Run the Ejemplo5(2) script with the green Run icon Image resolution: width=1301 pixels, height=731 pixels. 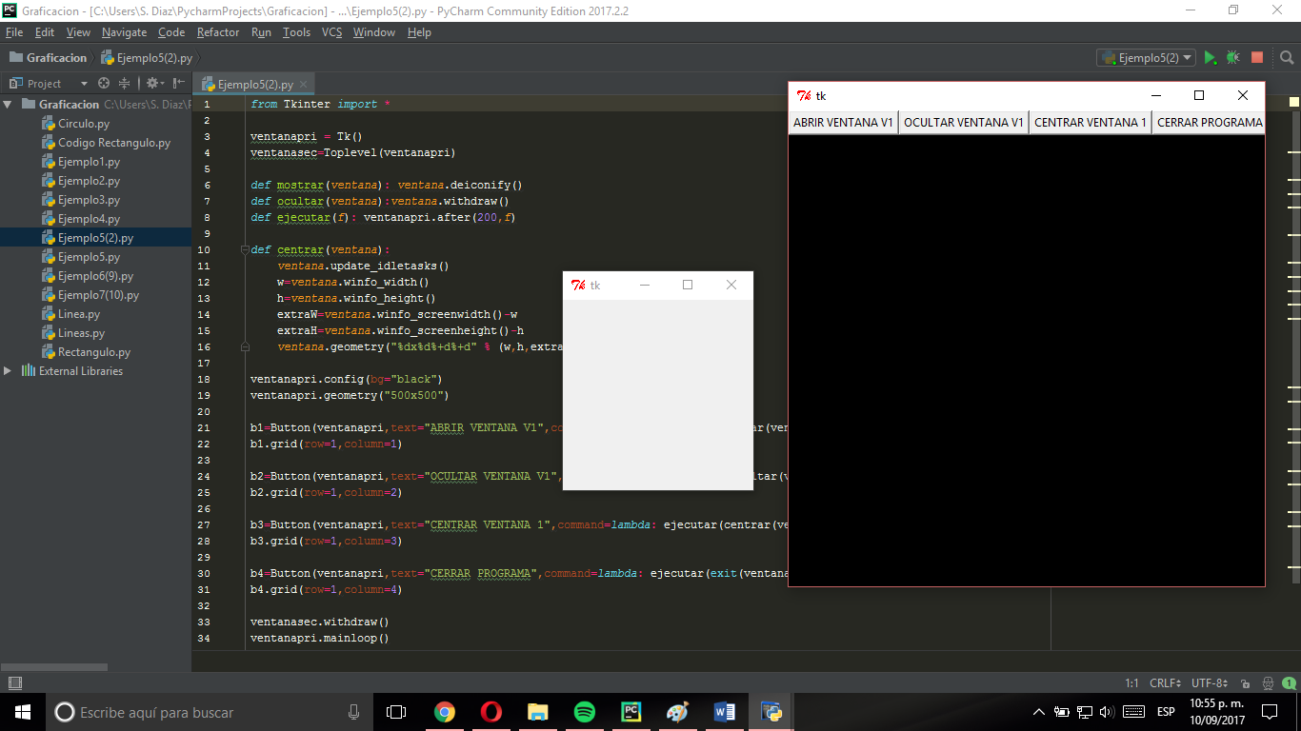tap(1211, 57)
